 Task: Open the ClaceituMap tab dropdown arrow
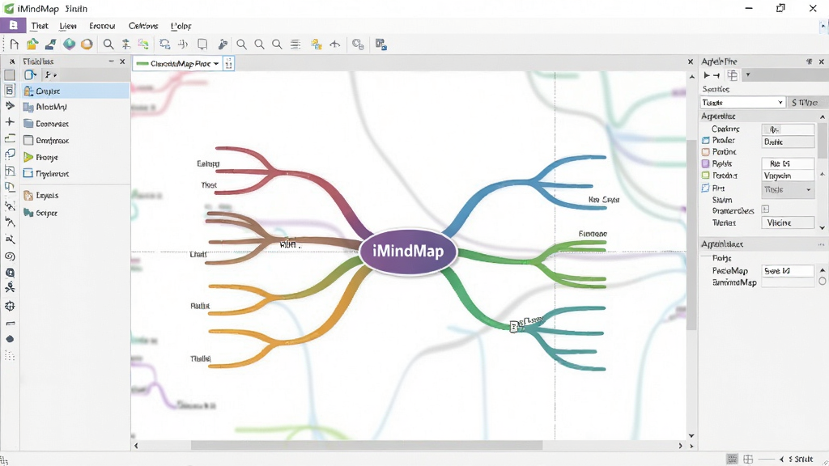pyautogui.click(x=216, y=64)
